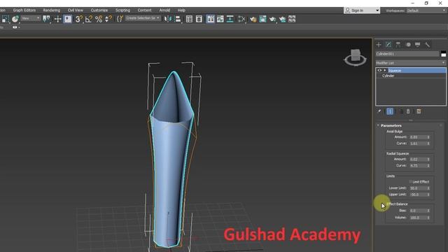Open the Material Editor icon
The width and height of the screenshot is (448, 252).
pyautogui.click(x=241, y=19)
